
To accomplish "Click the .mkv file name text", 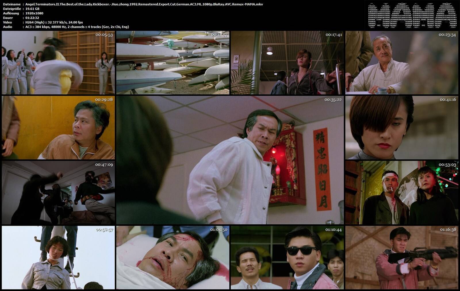I will [144, 4].
